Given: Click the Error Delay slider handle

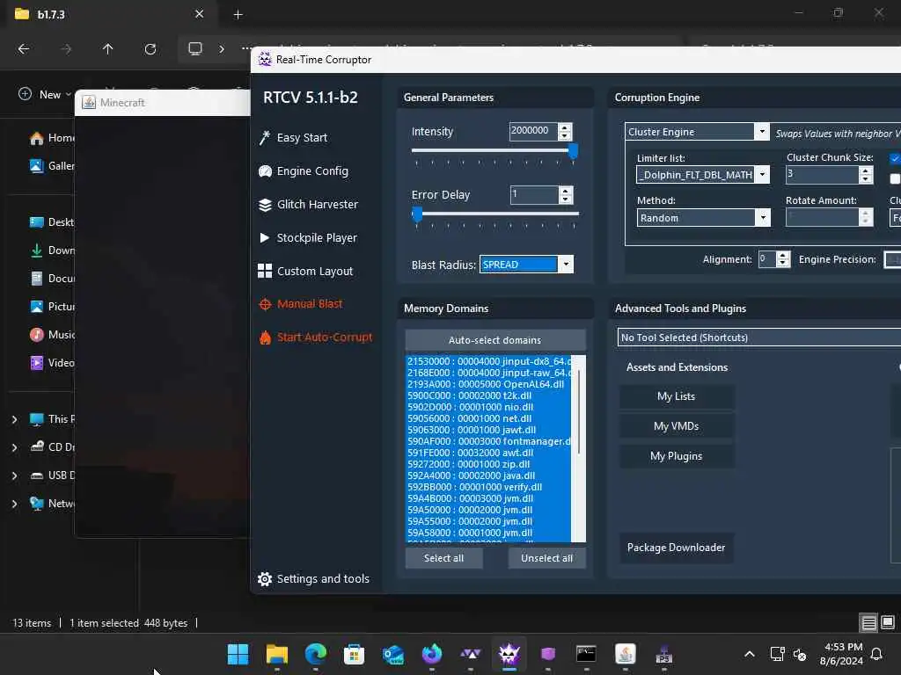Looking at the screenshot, I should (x=417, y=214).
